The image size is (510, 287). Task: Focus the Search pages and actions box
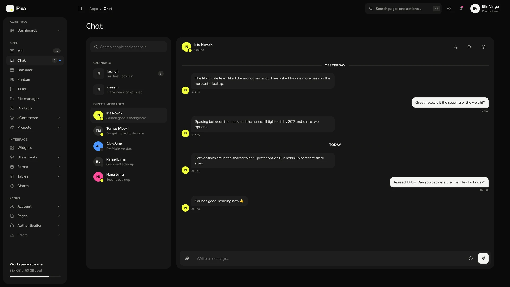coord(403,9)
